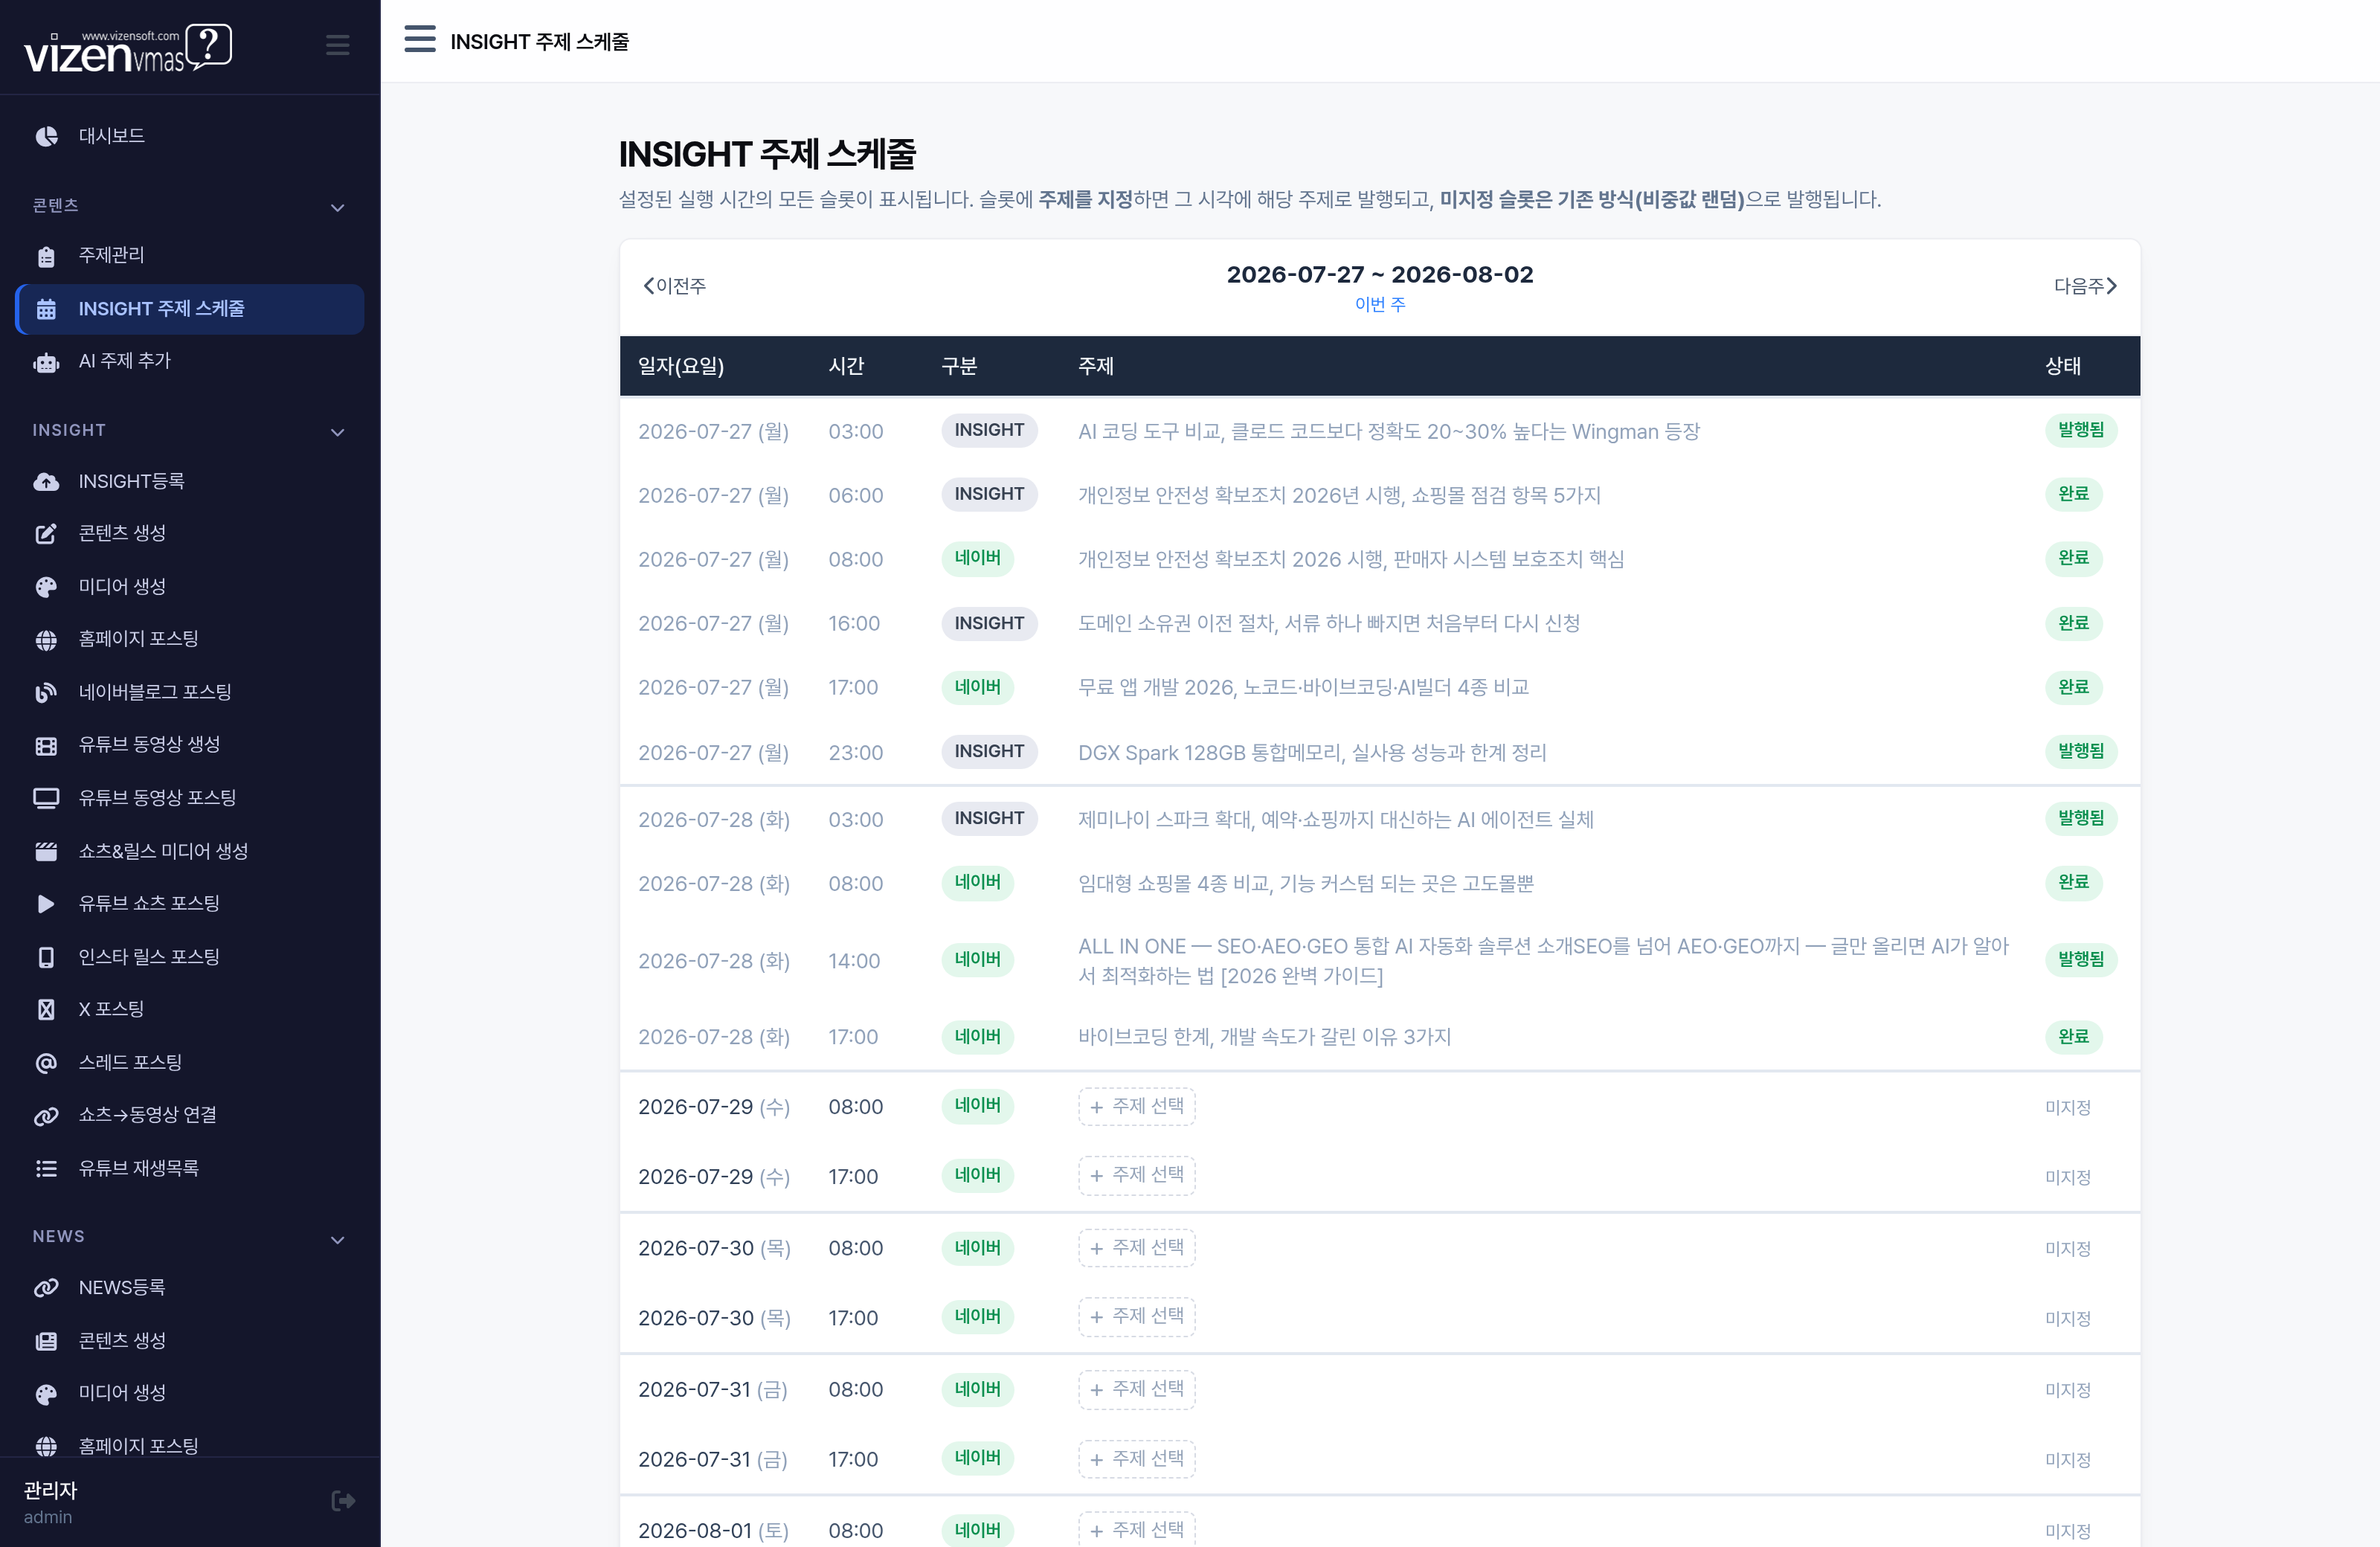Click topic '바이브코딩 한계' text

(x=1264, y=1037)
